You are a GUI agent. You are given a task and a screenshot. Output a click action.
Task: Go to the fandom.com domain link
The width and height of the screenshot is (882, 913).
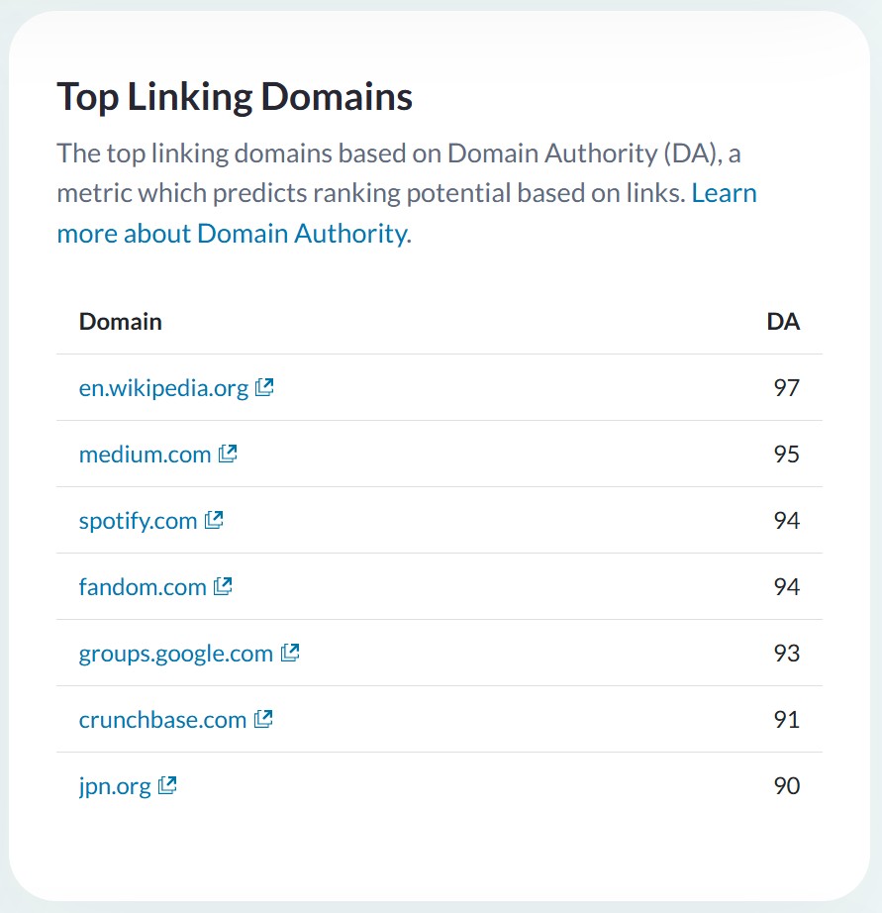143,587
